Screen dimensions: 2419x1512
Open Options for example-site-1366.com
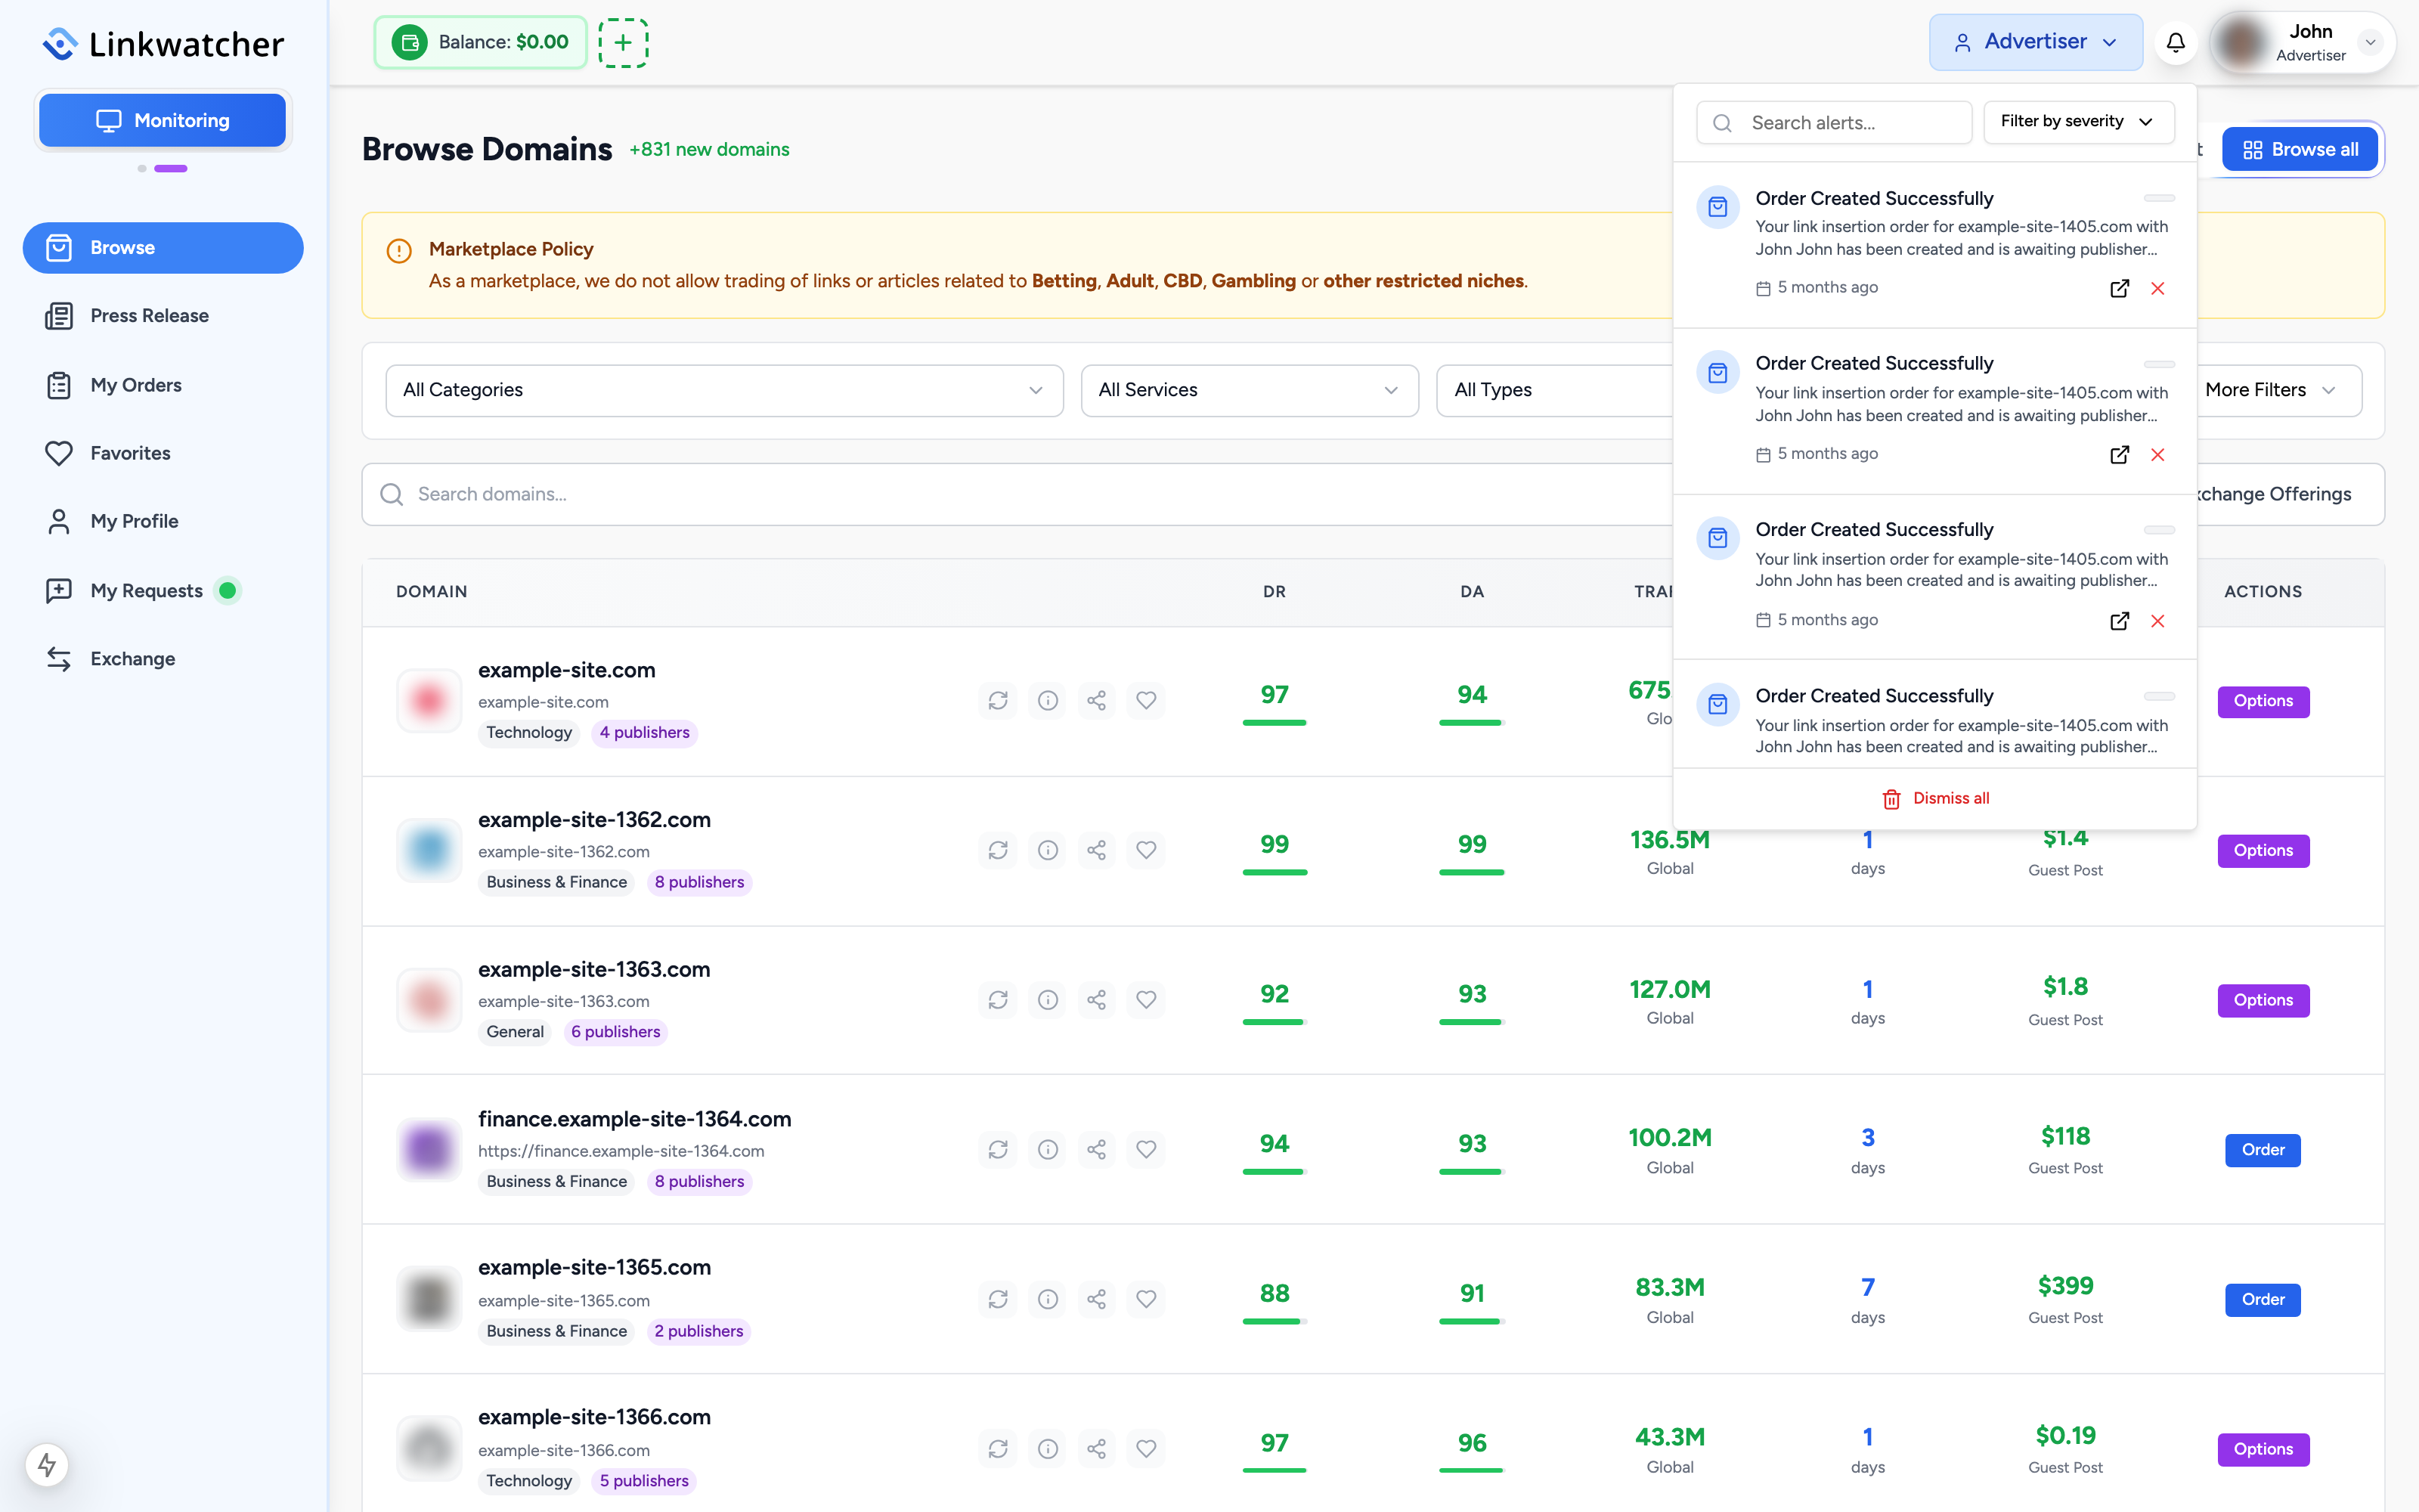point(2263,1449)
